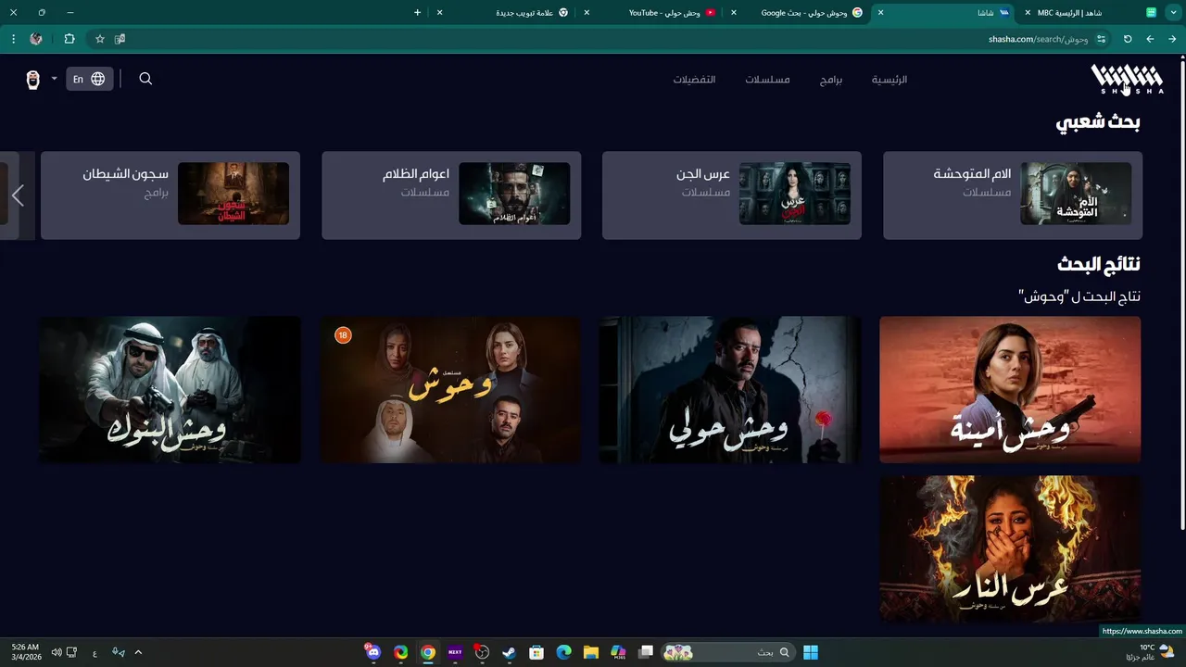
Task: Open File Explorer from the taskbar
Action: pyautogui.click(x=591, y=652)
